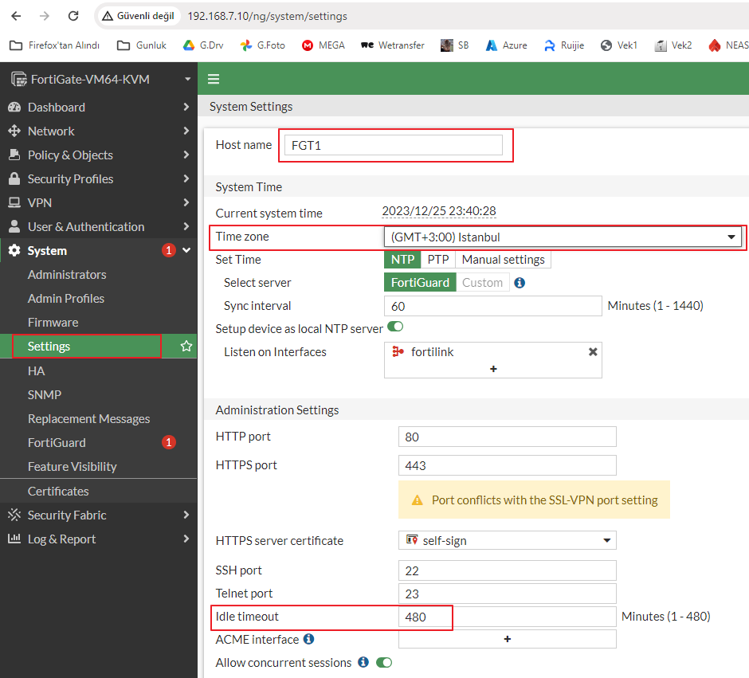749x678 pixels.
Task: Open the G.Drv bookmark
Action: point(203,45)
